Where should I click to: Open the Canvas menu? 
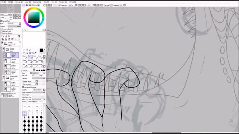pos(19,2)
